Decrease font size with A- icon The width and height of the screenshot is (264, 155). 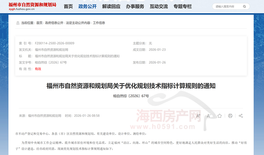pos(209,116)
